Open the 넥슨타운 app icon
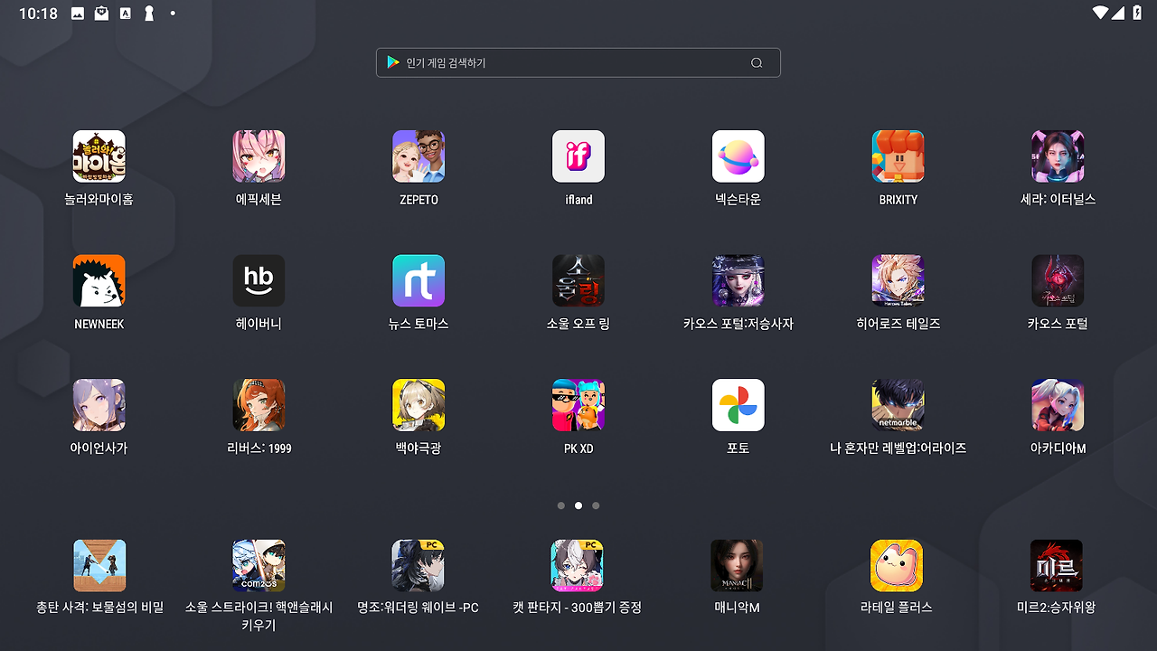 point(738,156)
